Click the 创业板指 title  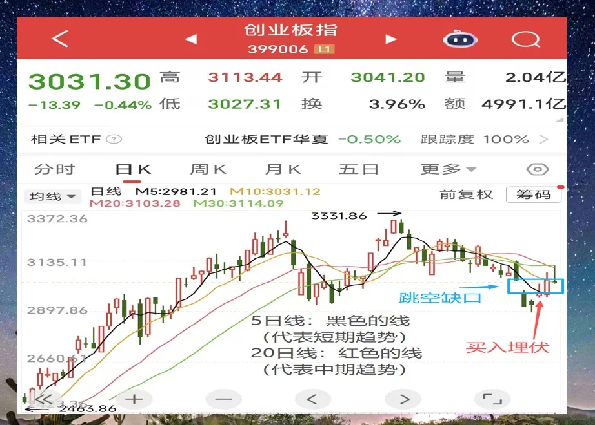(290, 30)
